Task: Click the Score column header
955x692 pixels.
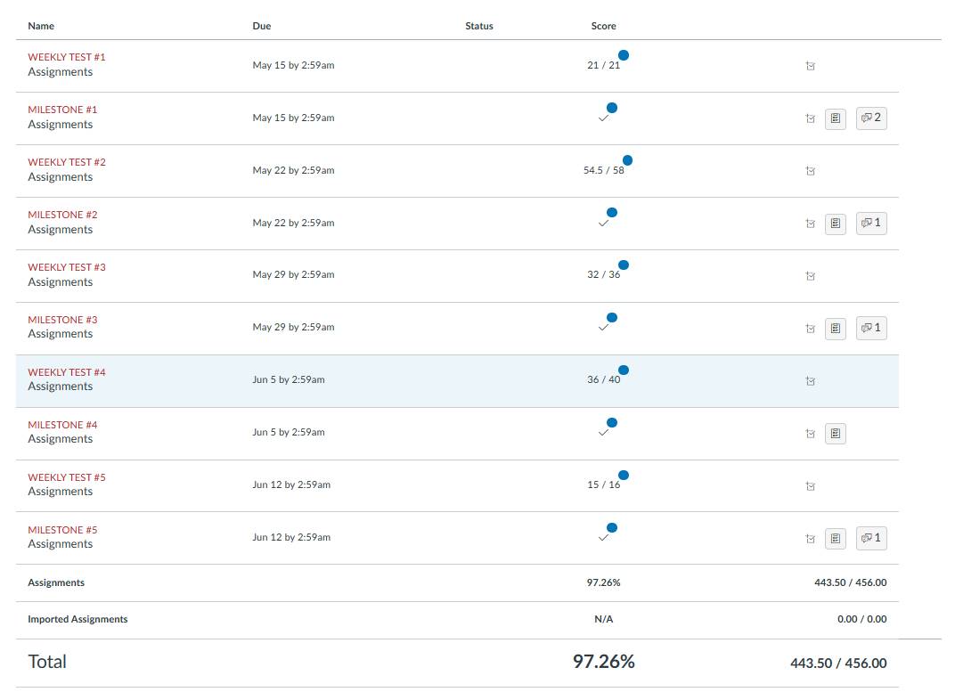Action: (x=604, y=26)
